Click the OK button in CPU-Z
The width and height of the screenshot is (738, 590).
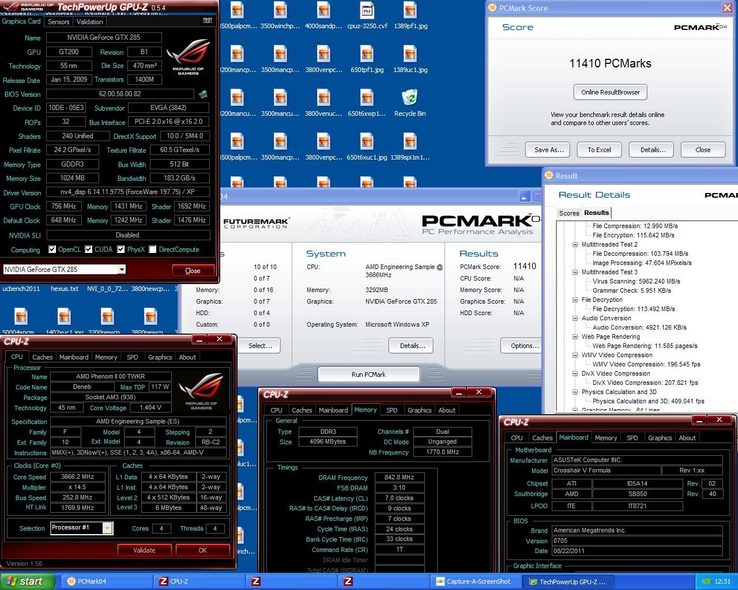click(x=202, y=550)
